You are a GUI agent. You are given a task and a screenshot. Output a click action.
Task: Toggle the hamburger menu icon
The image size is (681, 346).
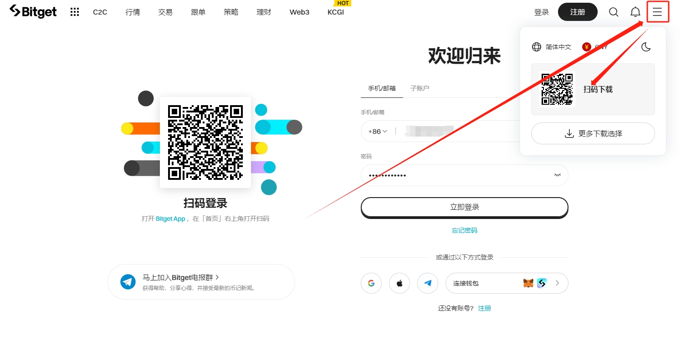(657, 12)
